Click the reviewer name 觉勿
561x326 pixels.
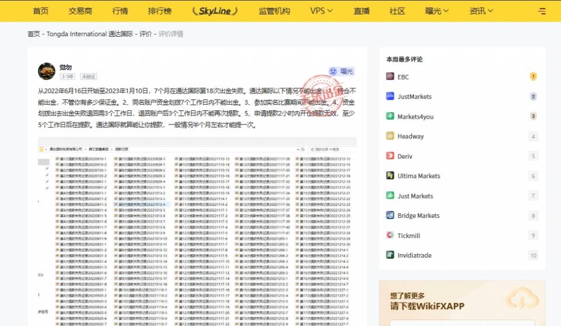pos(65,67)
